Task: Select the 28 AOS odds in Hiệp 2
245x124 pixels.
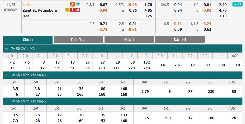Action: point(234,118)
